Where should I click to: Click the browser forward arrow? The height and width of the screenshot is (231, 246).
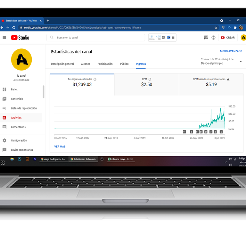click(8, 28)
